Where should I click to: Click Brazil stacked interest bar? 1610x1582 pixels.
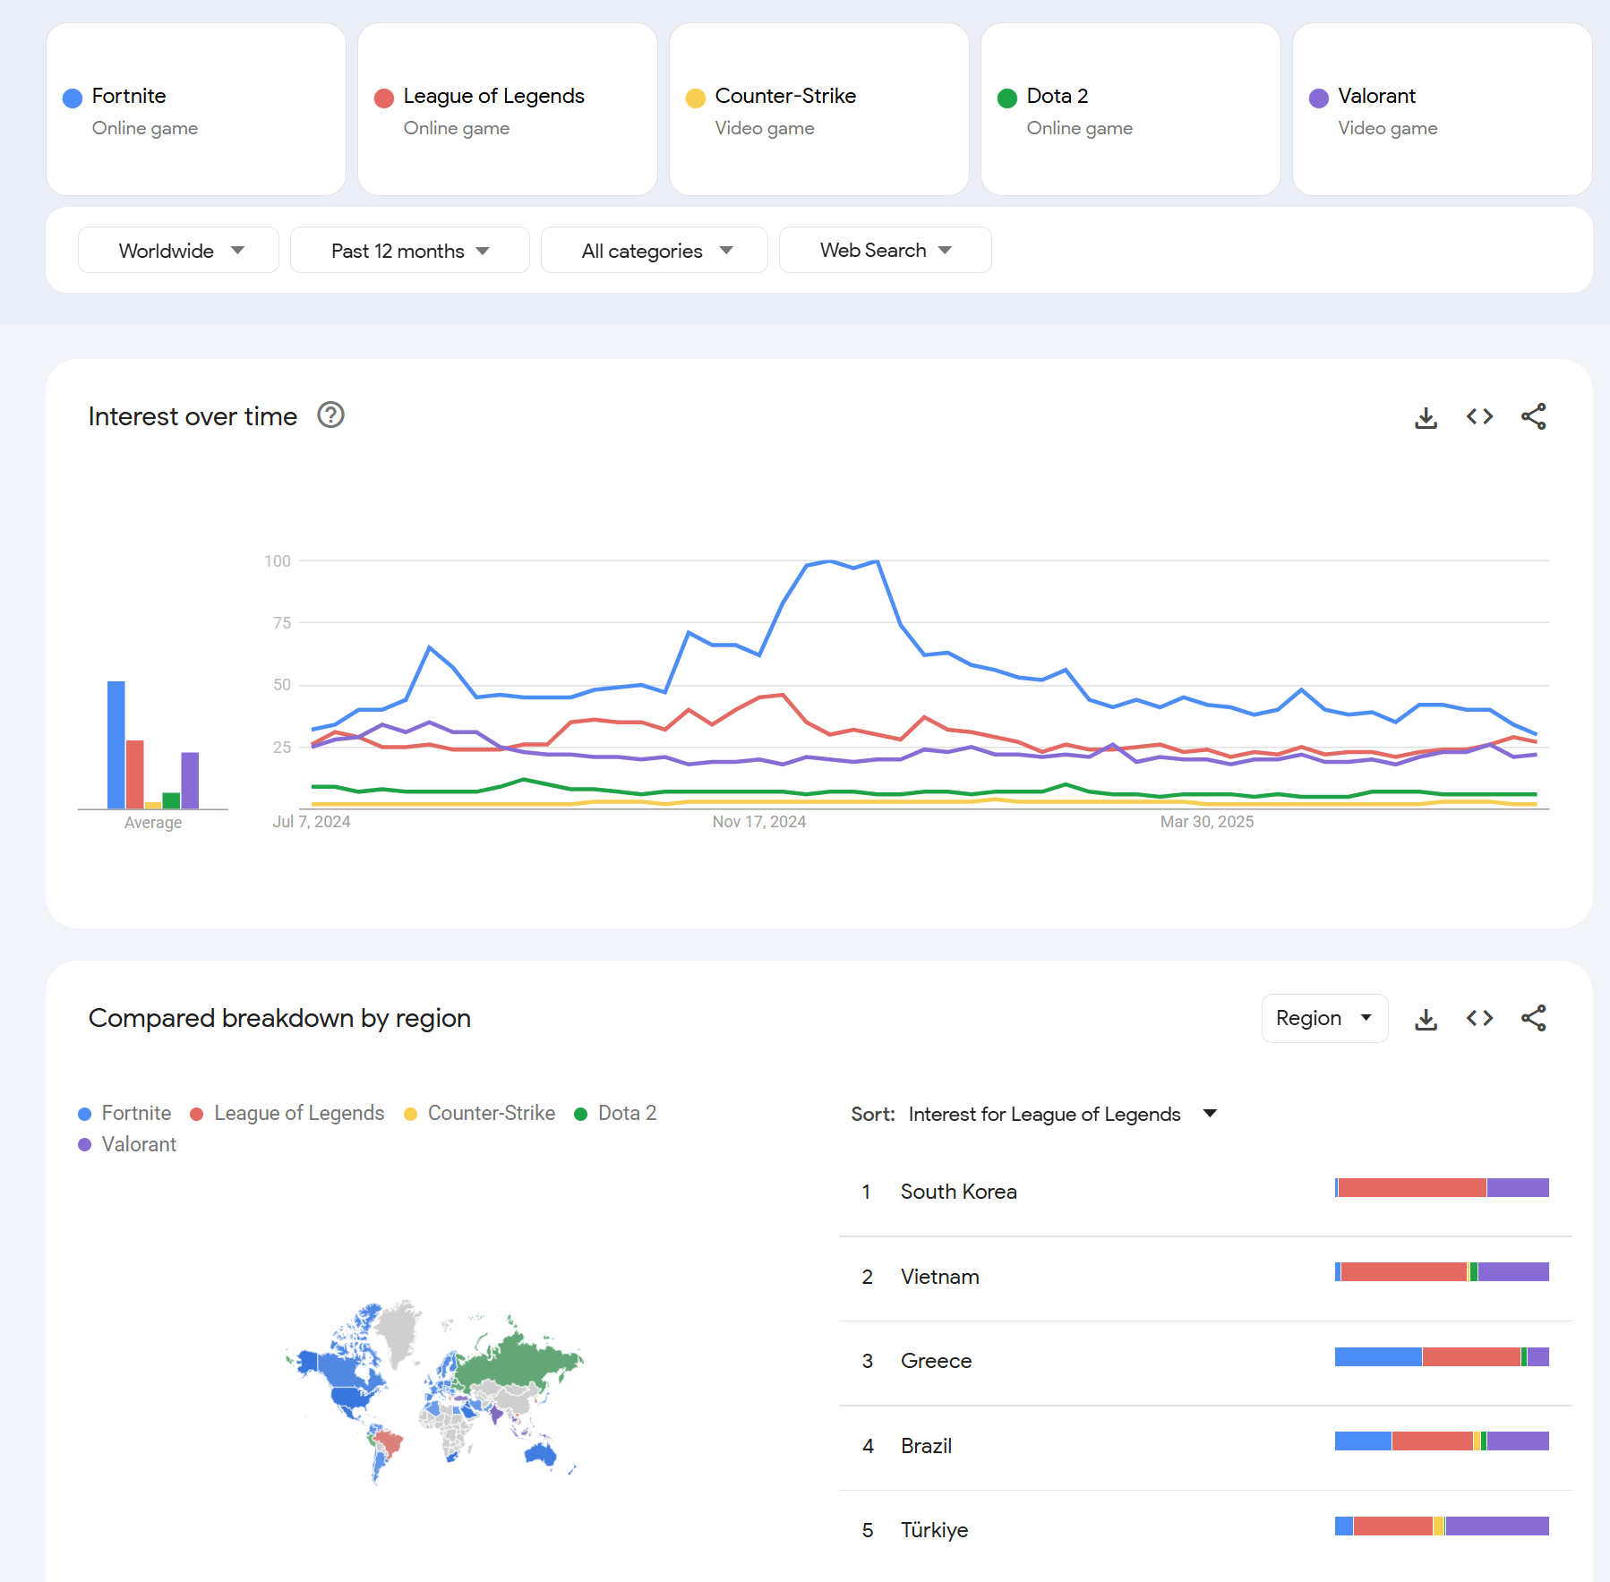[1442, 1441]
